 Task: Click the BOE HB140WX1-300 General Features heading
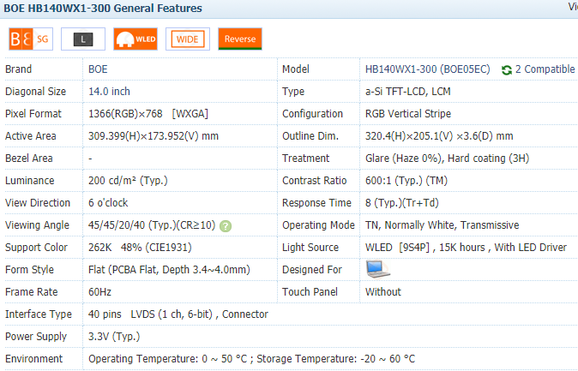coord(103,8)
